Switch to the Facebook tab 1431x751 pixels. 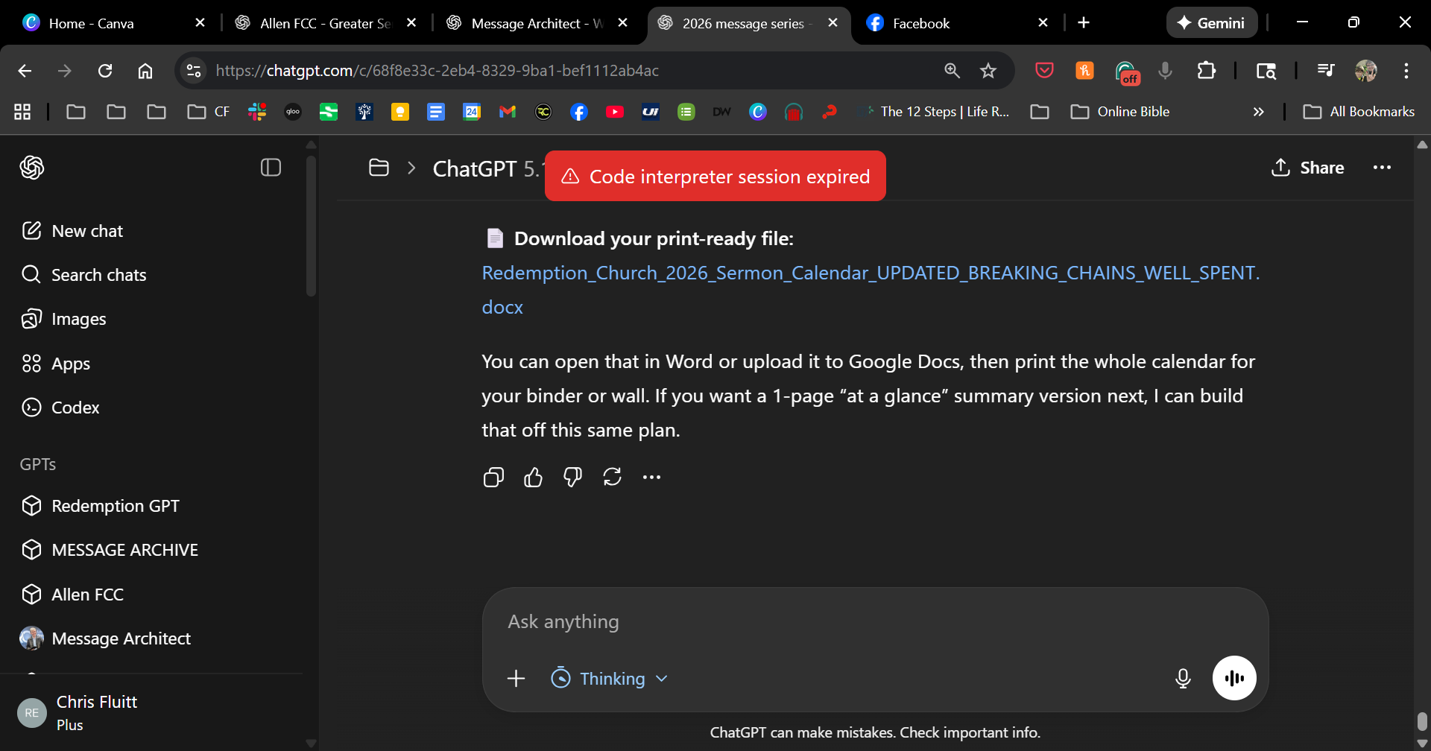click(x=920, y=23)
